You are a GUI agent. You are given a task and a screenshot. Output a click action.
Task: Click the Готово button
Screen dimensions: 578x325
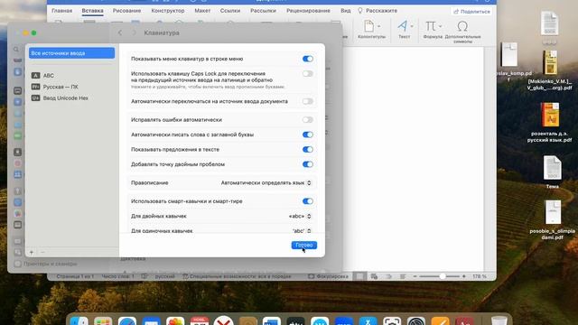[x=304, y=245]
